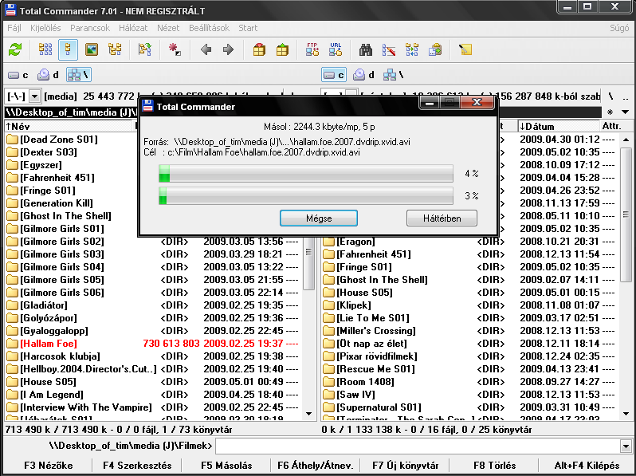This screenshot has height=476, width=636.
Task: Open the Nézet menu
Action: click(168, 28)
